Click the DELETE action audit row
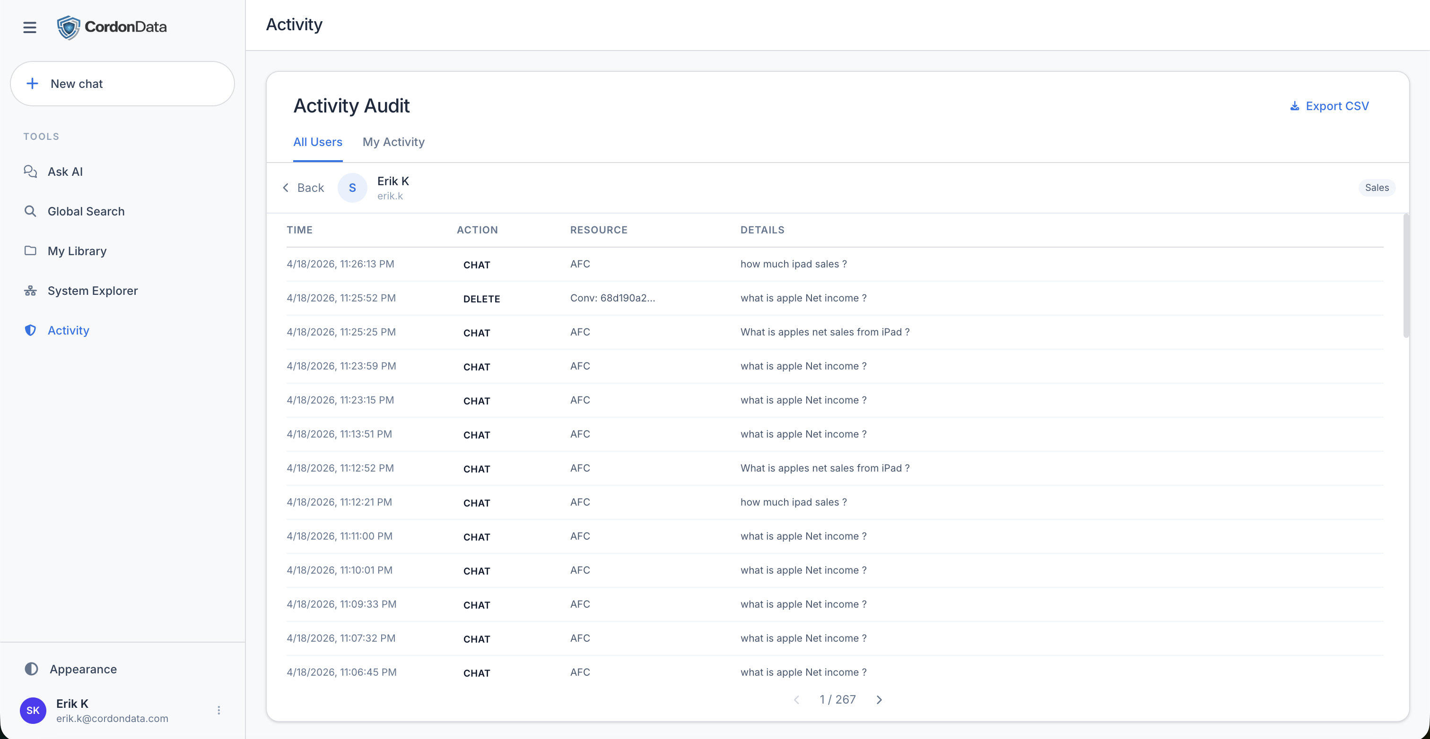The width and height of the screenshot is (1430, 739). click(x=481, y=299)
